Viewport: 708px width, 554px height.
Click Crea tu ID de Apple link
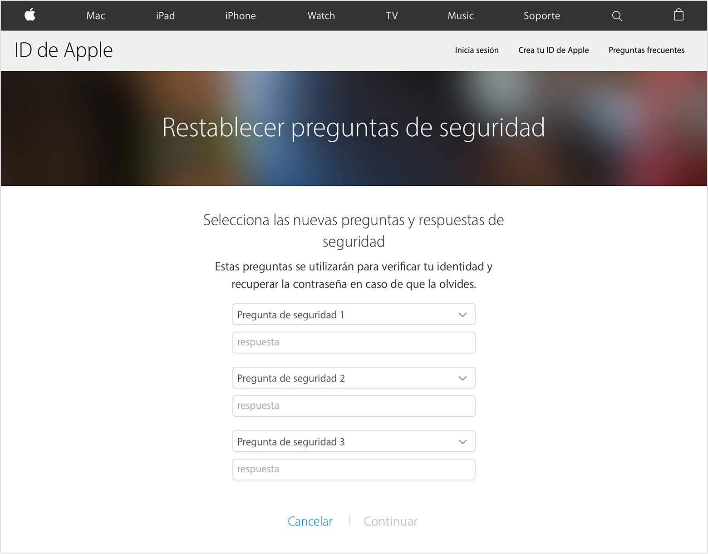[554, 50]
